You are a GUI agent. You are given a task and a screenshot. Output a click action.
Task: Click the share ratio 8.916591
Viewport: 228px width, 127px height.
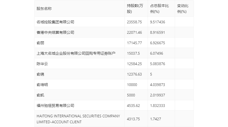pos(157,32)
